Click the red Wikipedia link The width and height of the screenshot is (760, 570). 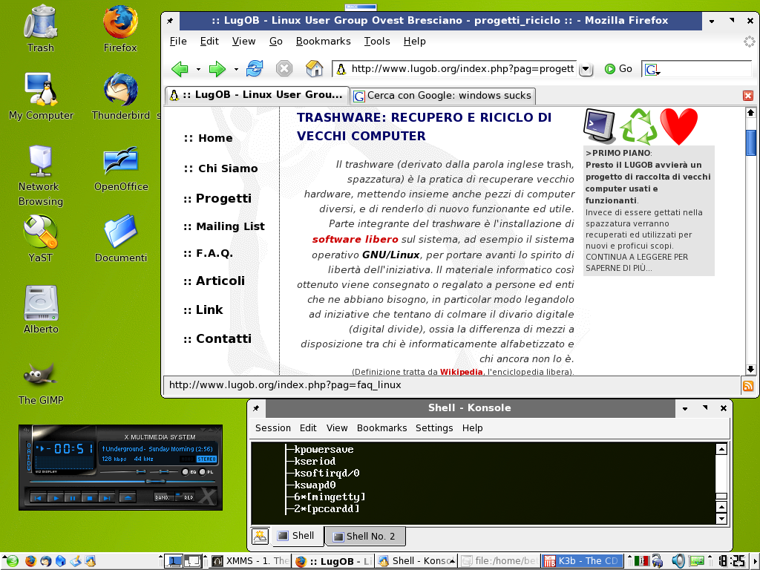(460, 372)
